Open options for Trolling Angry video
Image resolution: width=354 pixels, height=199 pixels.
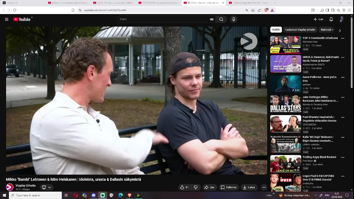tap(343, 157)
